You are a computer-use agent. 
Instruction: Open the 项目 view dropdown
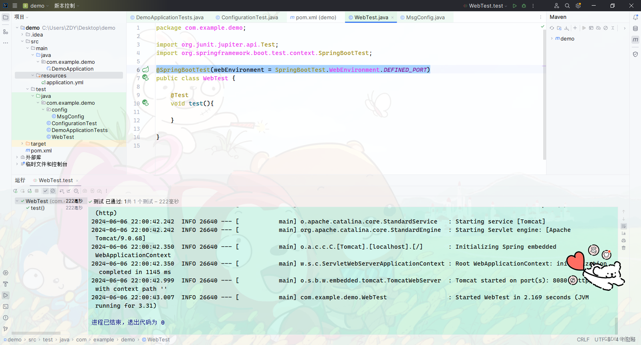pos(21,17)
